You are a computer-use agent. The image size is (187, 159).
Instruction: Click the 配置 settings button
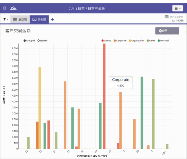[167, 31]
